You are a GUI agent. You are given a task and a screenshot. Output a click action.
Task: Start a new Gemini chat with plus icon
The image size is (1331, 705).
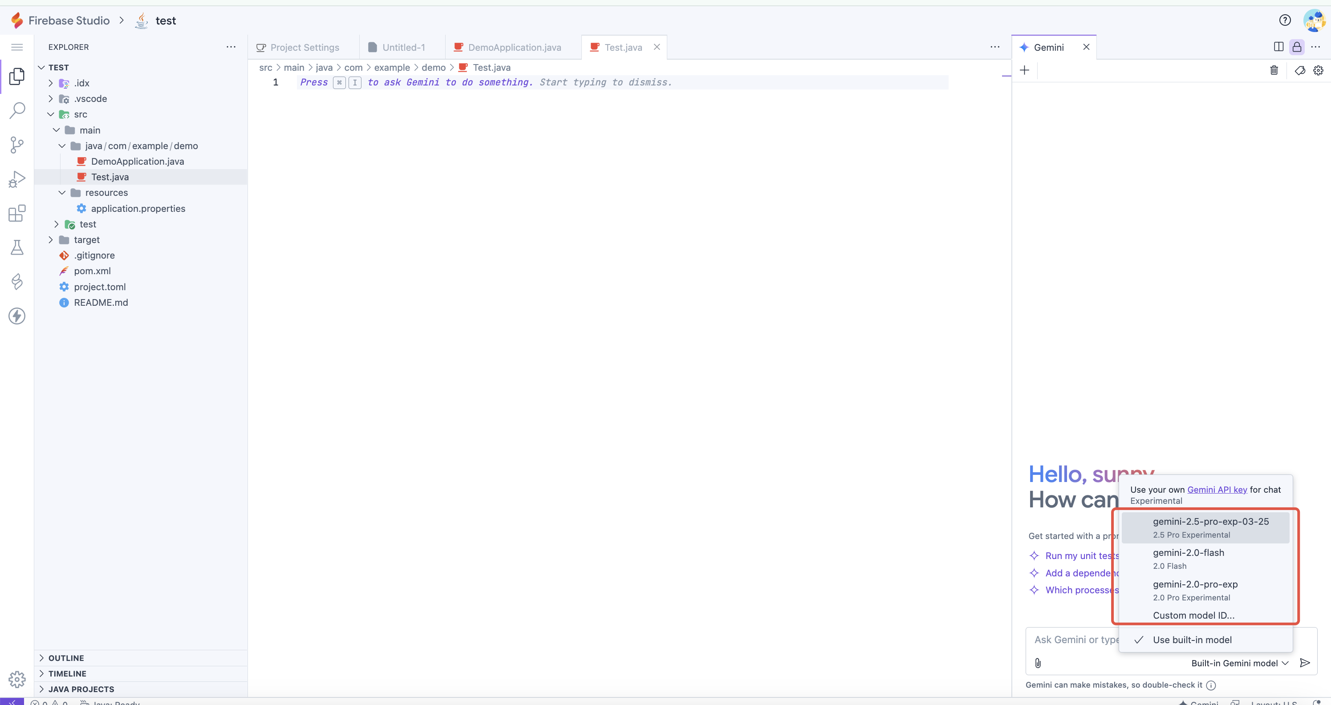click(1025, 70)
